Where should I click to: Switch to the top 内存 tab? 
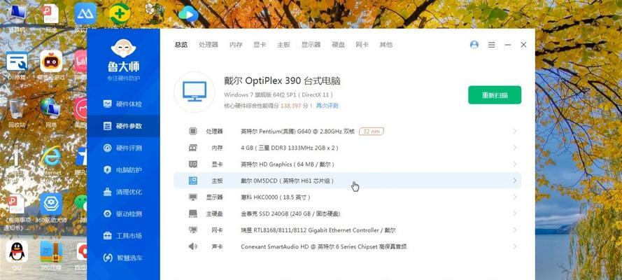[236, 45]
